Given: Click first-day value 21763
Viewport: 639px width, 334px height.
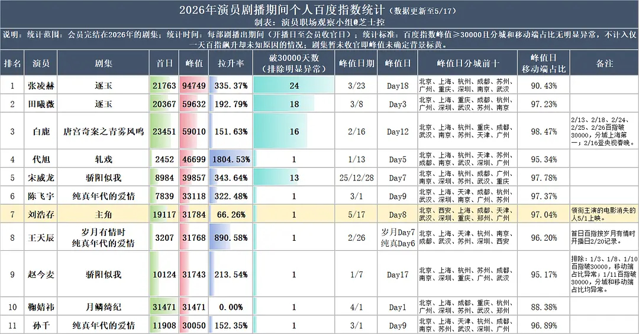Looking at the screenshot, I should click(164, 86).
